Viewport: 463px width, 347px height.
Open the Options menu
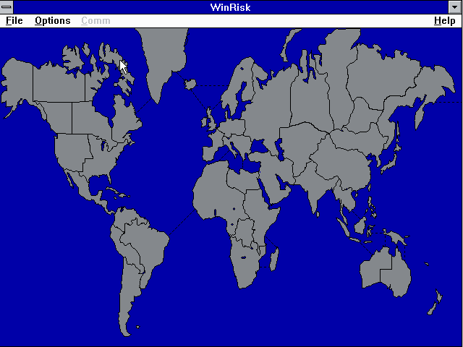(53, 21)
